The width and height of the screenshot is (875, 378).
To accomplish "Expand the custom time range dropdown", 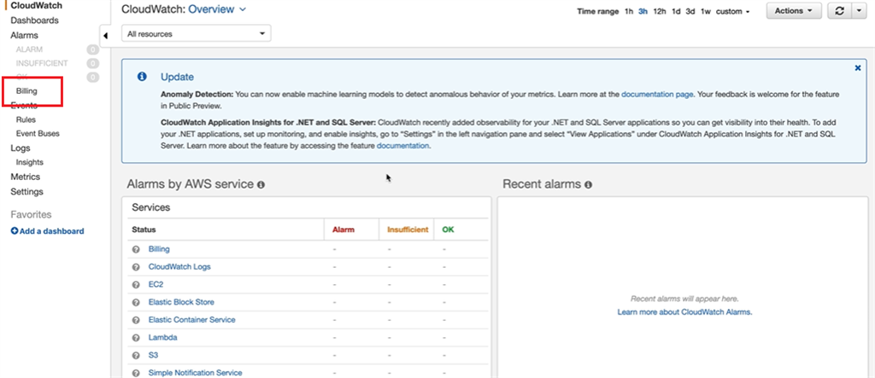I will coord(734,12).
